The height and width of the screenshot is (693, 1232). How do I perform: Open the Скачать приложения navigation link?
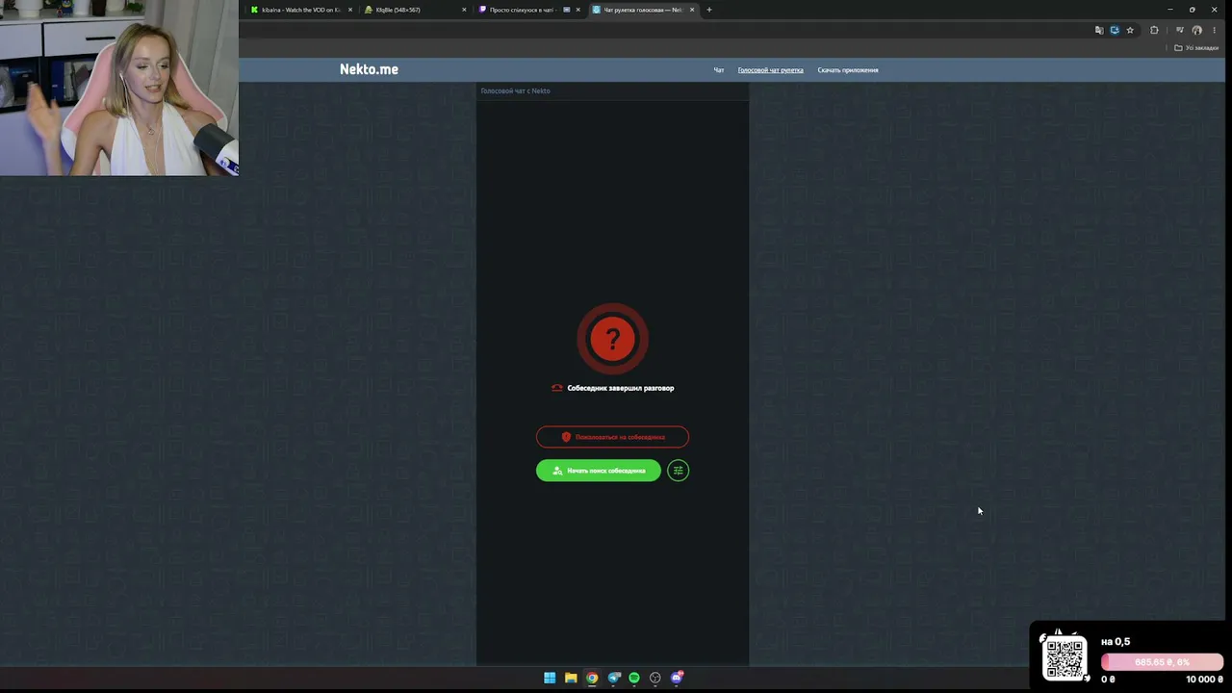pyautogui.click(x=848, y=70)
